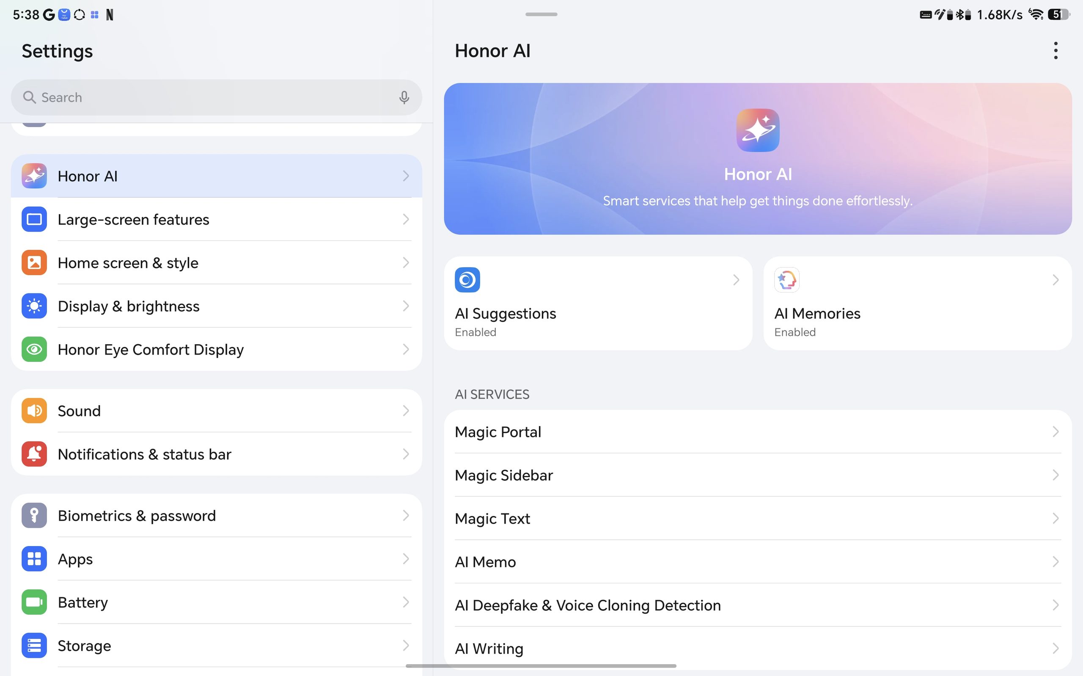Viewport: 1083px width, 676px height.
Task: Tap the Battery icon in settings list
Action: coord(34,602)
